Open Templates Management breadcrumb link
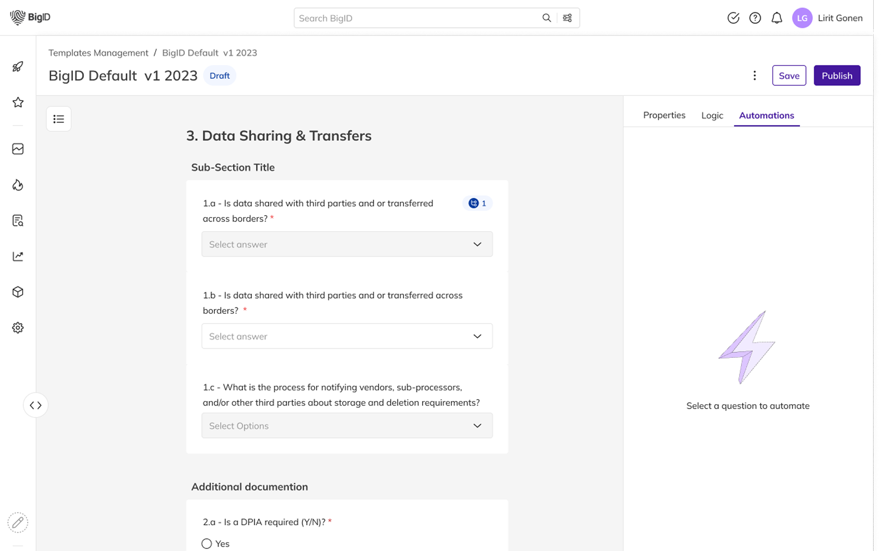This screenshot has width=881, height=551. pos(98,53)
